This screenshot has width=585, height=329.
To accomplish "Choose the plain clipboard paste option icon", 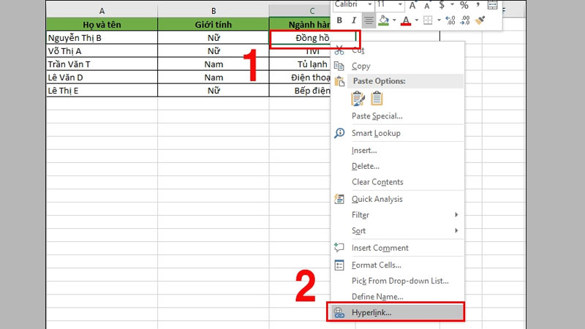I will (x=377, y=99).
